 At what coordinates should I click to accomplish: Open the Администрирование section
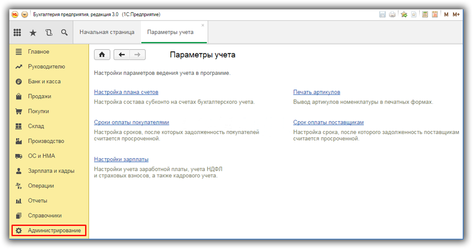(x=49, y=231)
